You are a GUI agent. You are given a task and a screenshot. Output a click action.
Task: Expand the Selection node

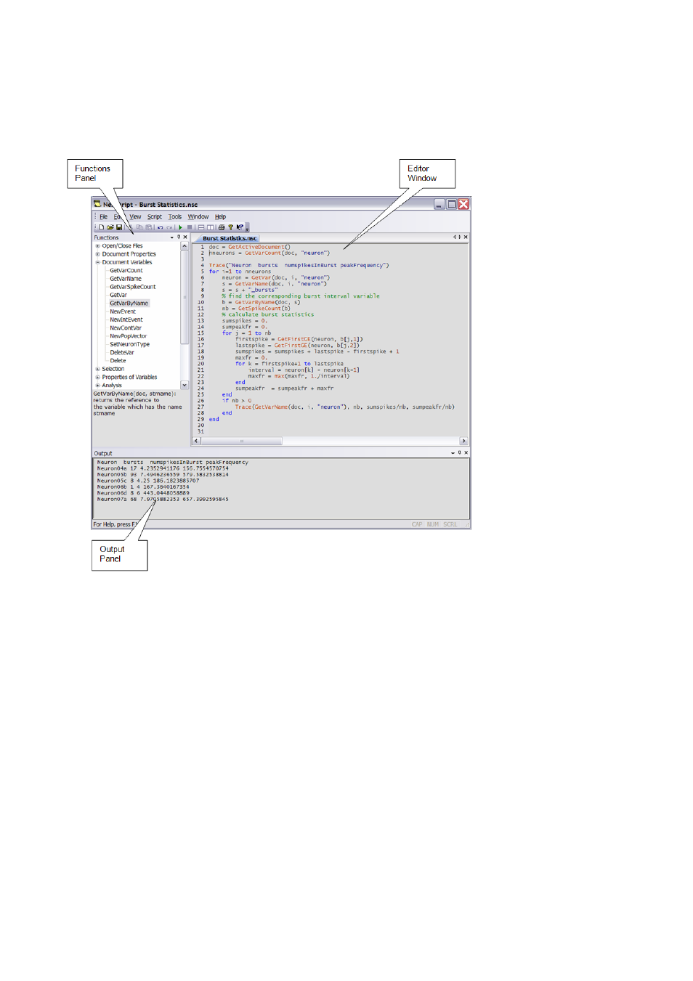pos(97,369)
